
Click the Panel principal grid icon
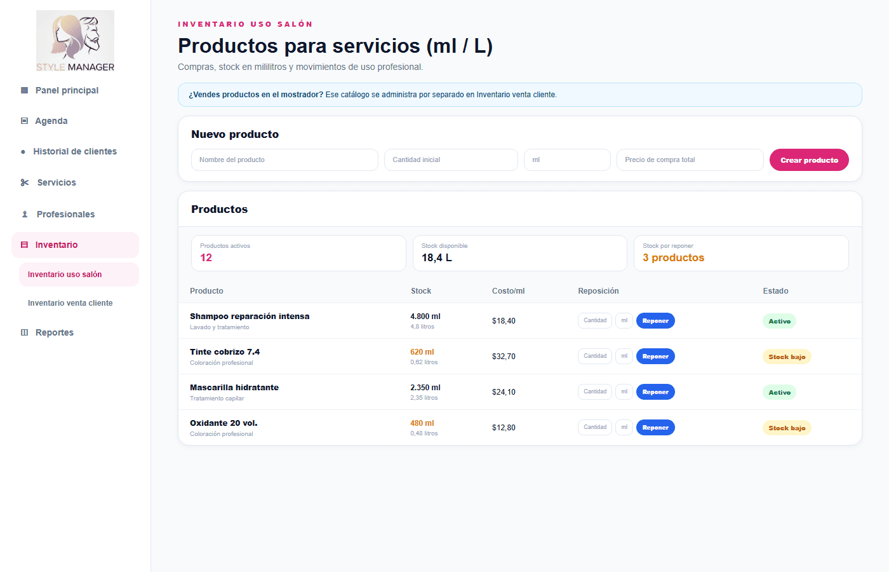[25, 90]
